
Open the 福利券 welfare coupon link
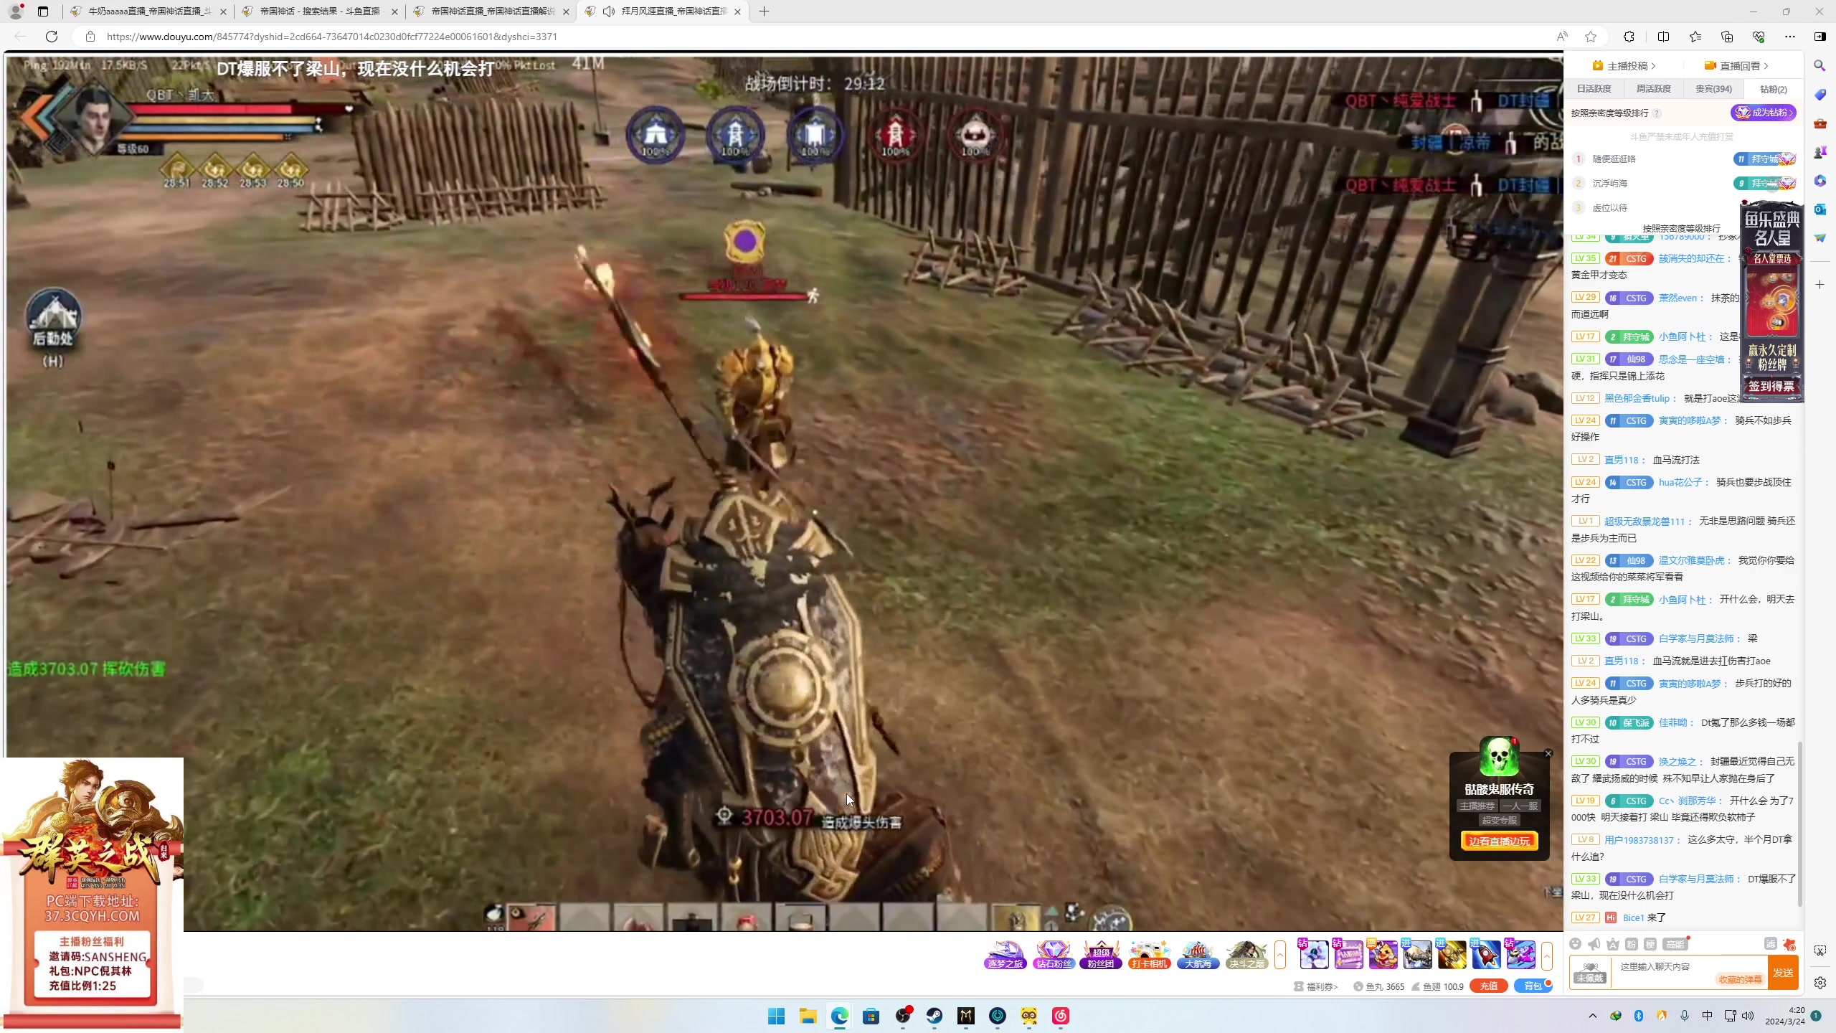[1316, 986]
